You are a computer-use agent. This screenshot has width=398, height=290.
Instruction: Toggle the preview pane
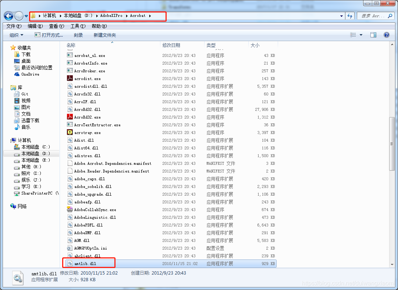coord(373,35)
